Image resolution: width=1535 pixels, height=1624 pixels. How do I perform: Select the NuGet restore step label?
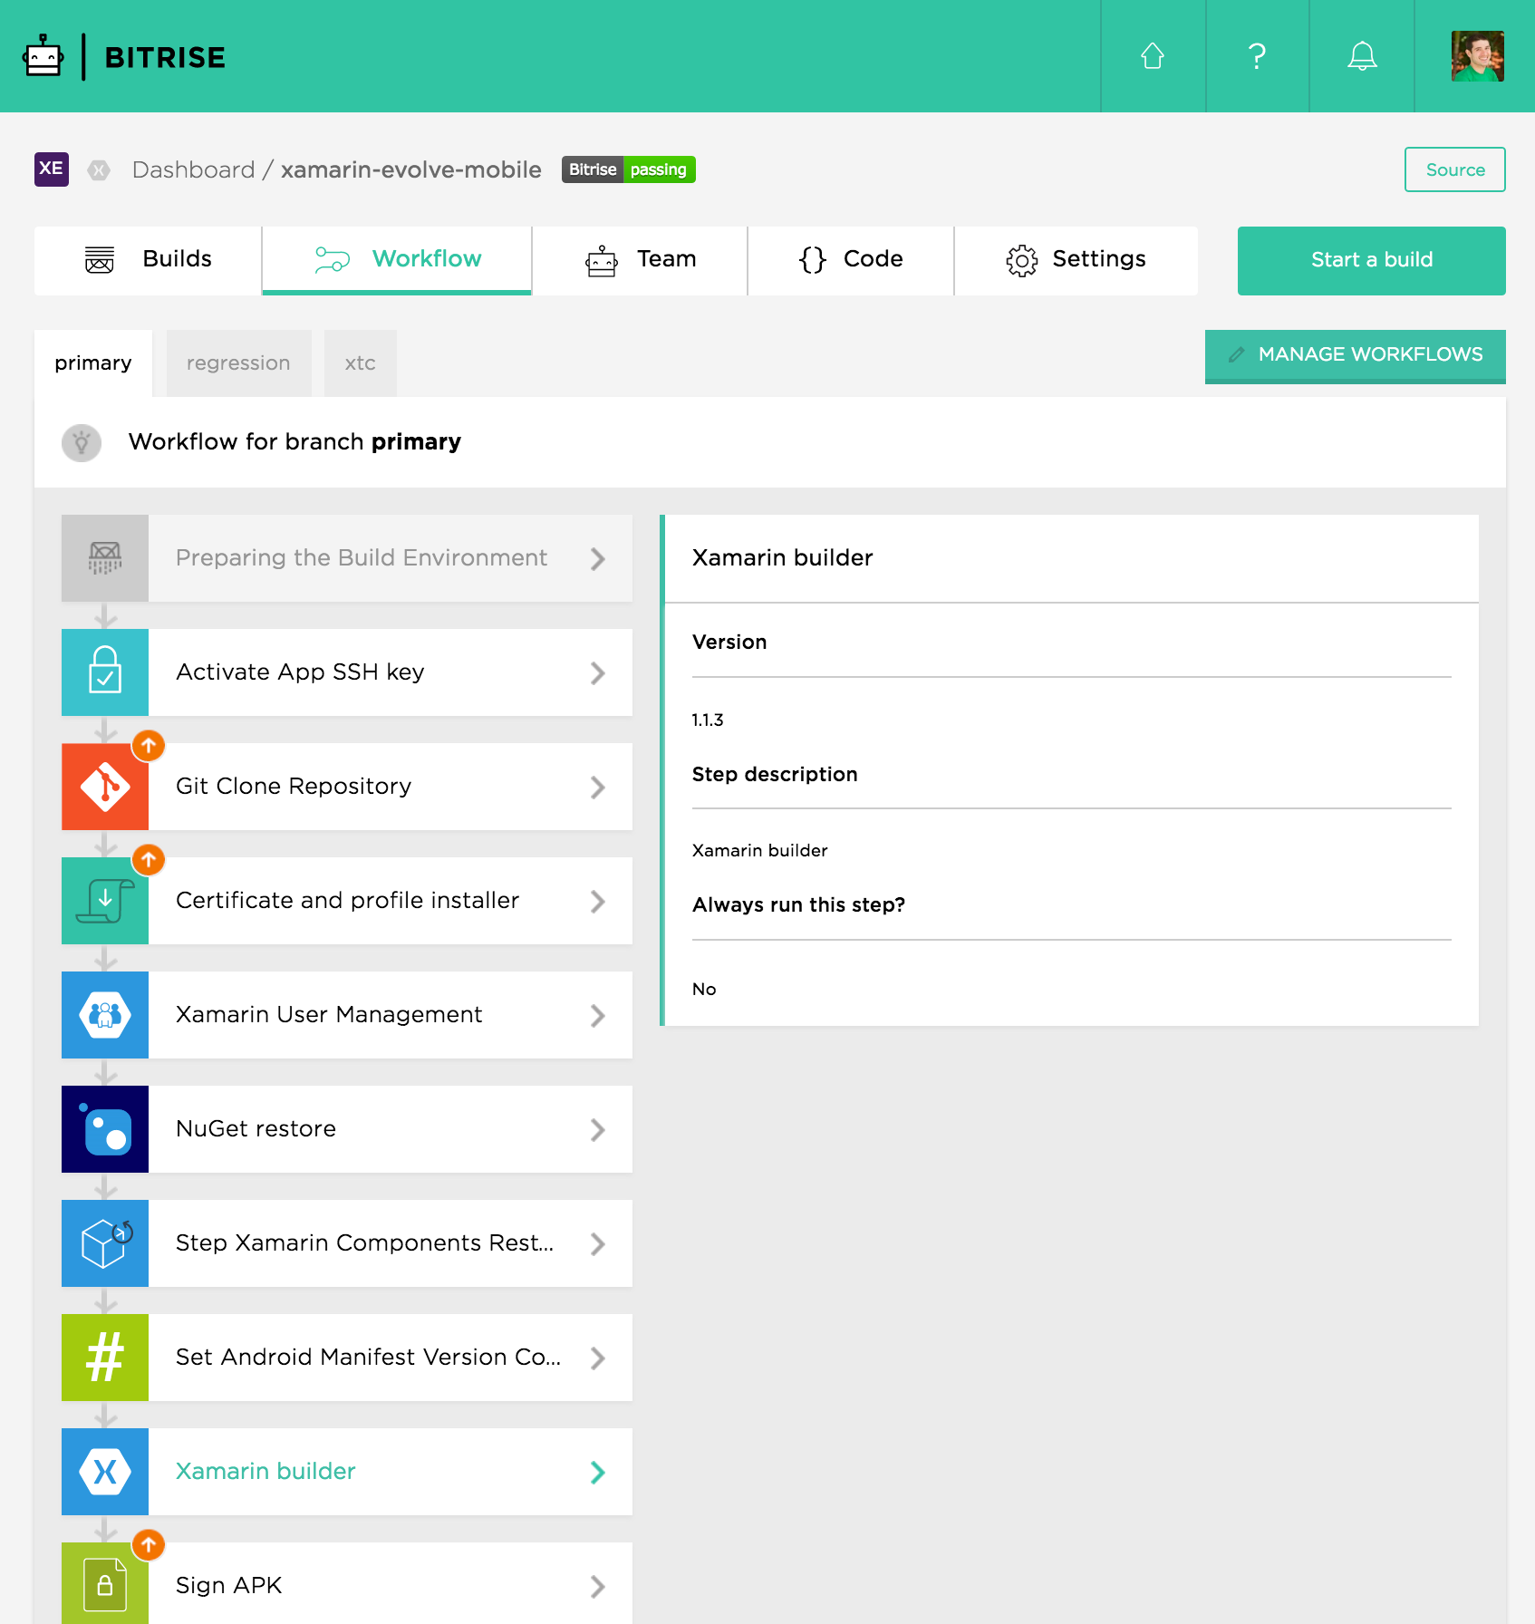(256, 1129)
